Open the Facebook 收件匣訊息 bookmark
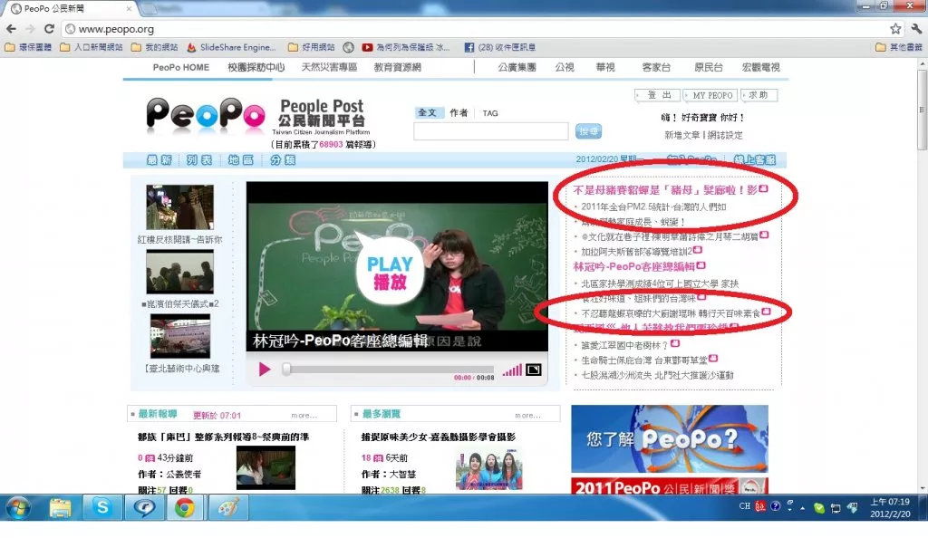Screen dimensions: 928x538 [x=500, y=47]
